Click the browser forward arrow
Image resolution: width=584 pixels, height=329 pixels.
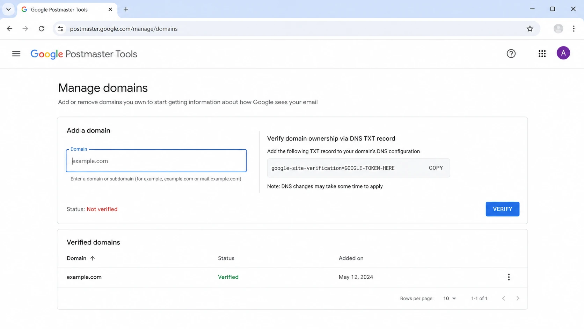pos(25,29)
